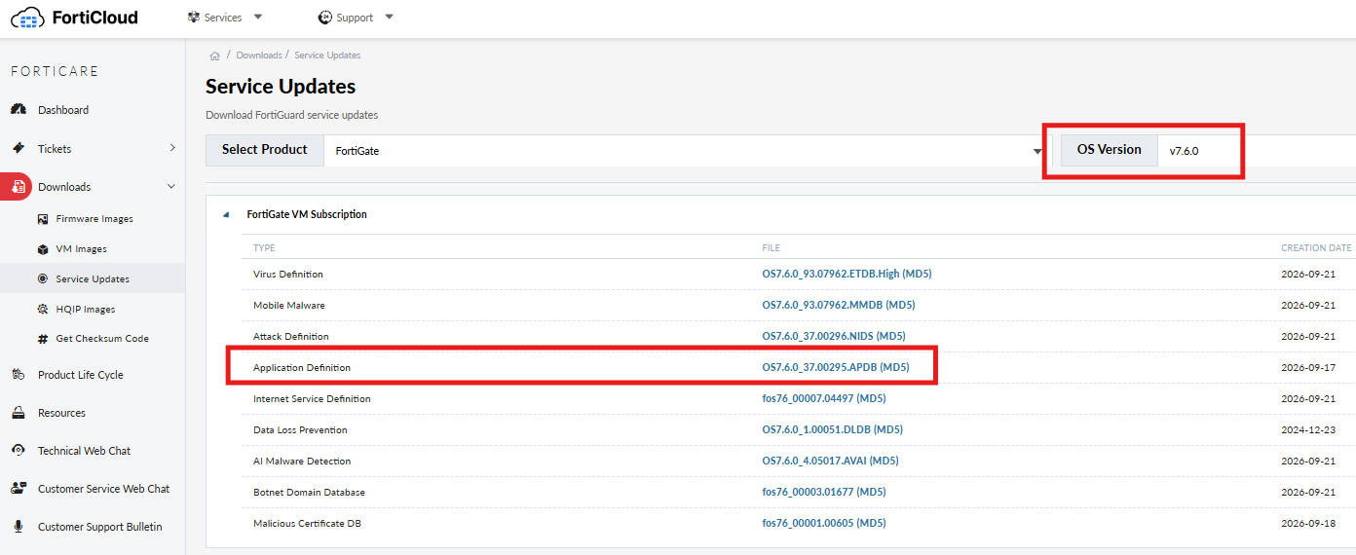Download OS7.6.0_4.05017.AVAI malware detection file
The image size is (1356, 555).
[x=830, y=462]
